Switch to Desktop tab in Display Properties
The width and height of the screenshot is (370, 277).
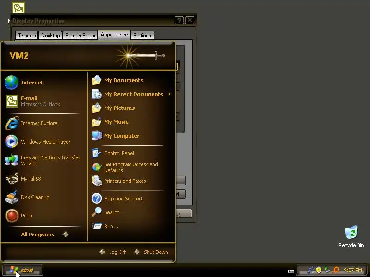50,36
